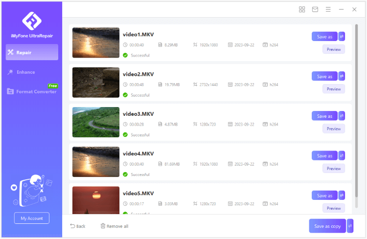367x239 pixels.
Task: Open convert arrow button next to video3.MKV Save as
Action: (342, 116)
